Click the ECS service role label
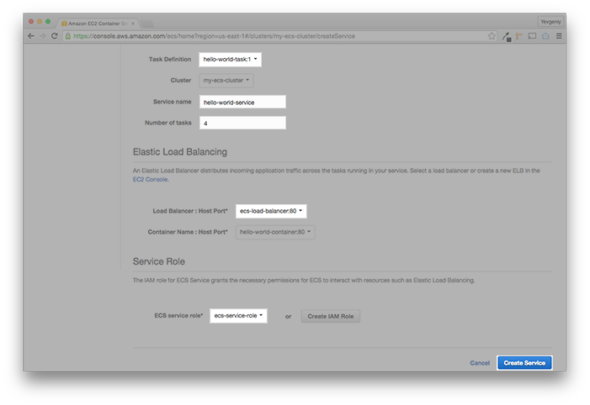Screen dimensions: 590x405 pyautogui.click(x=178, y=316)
